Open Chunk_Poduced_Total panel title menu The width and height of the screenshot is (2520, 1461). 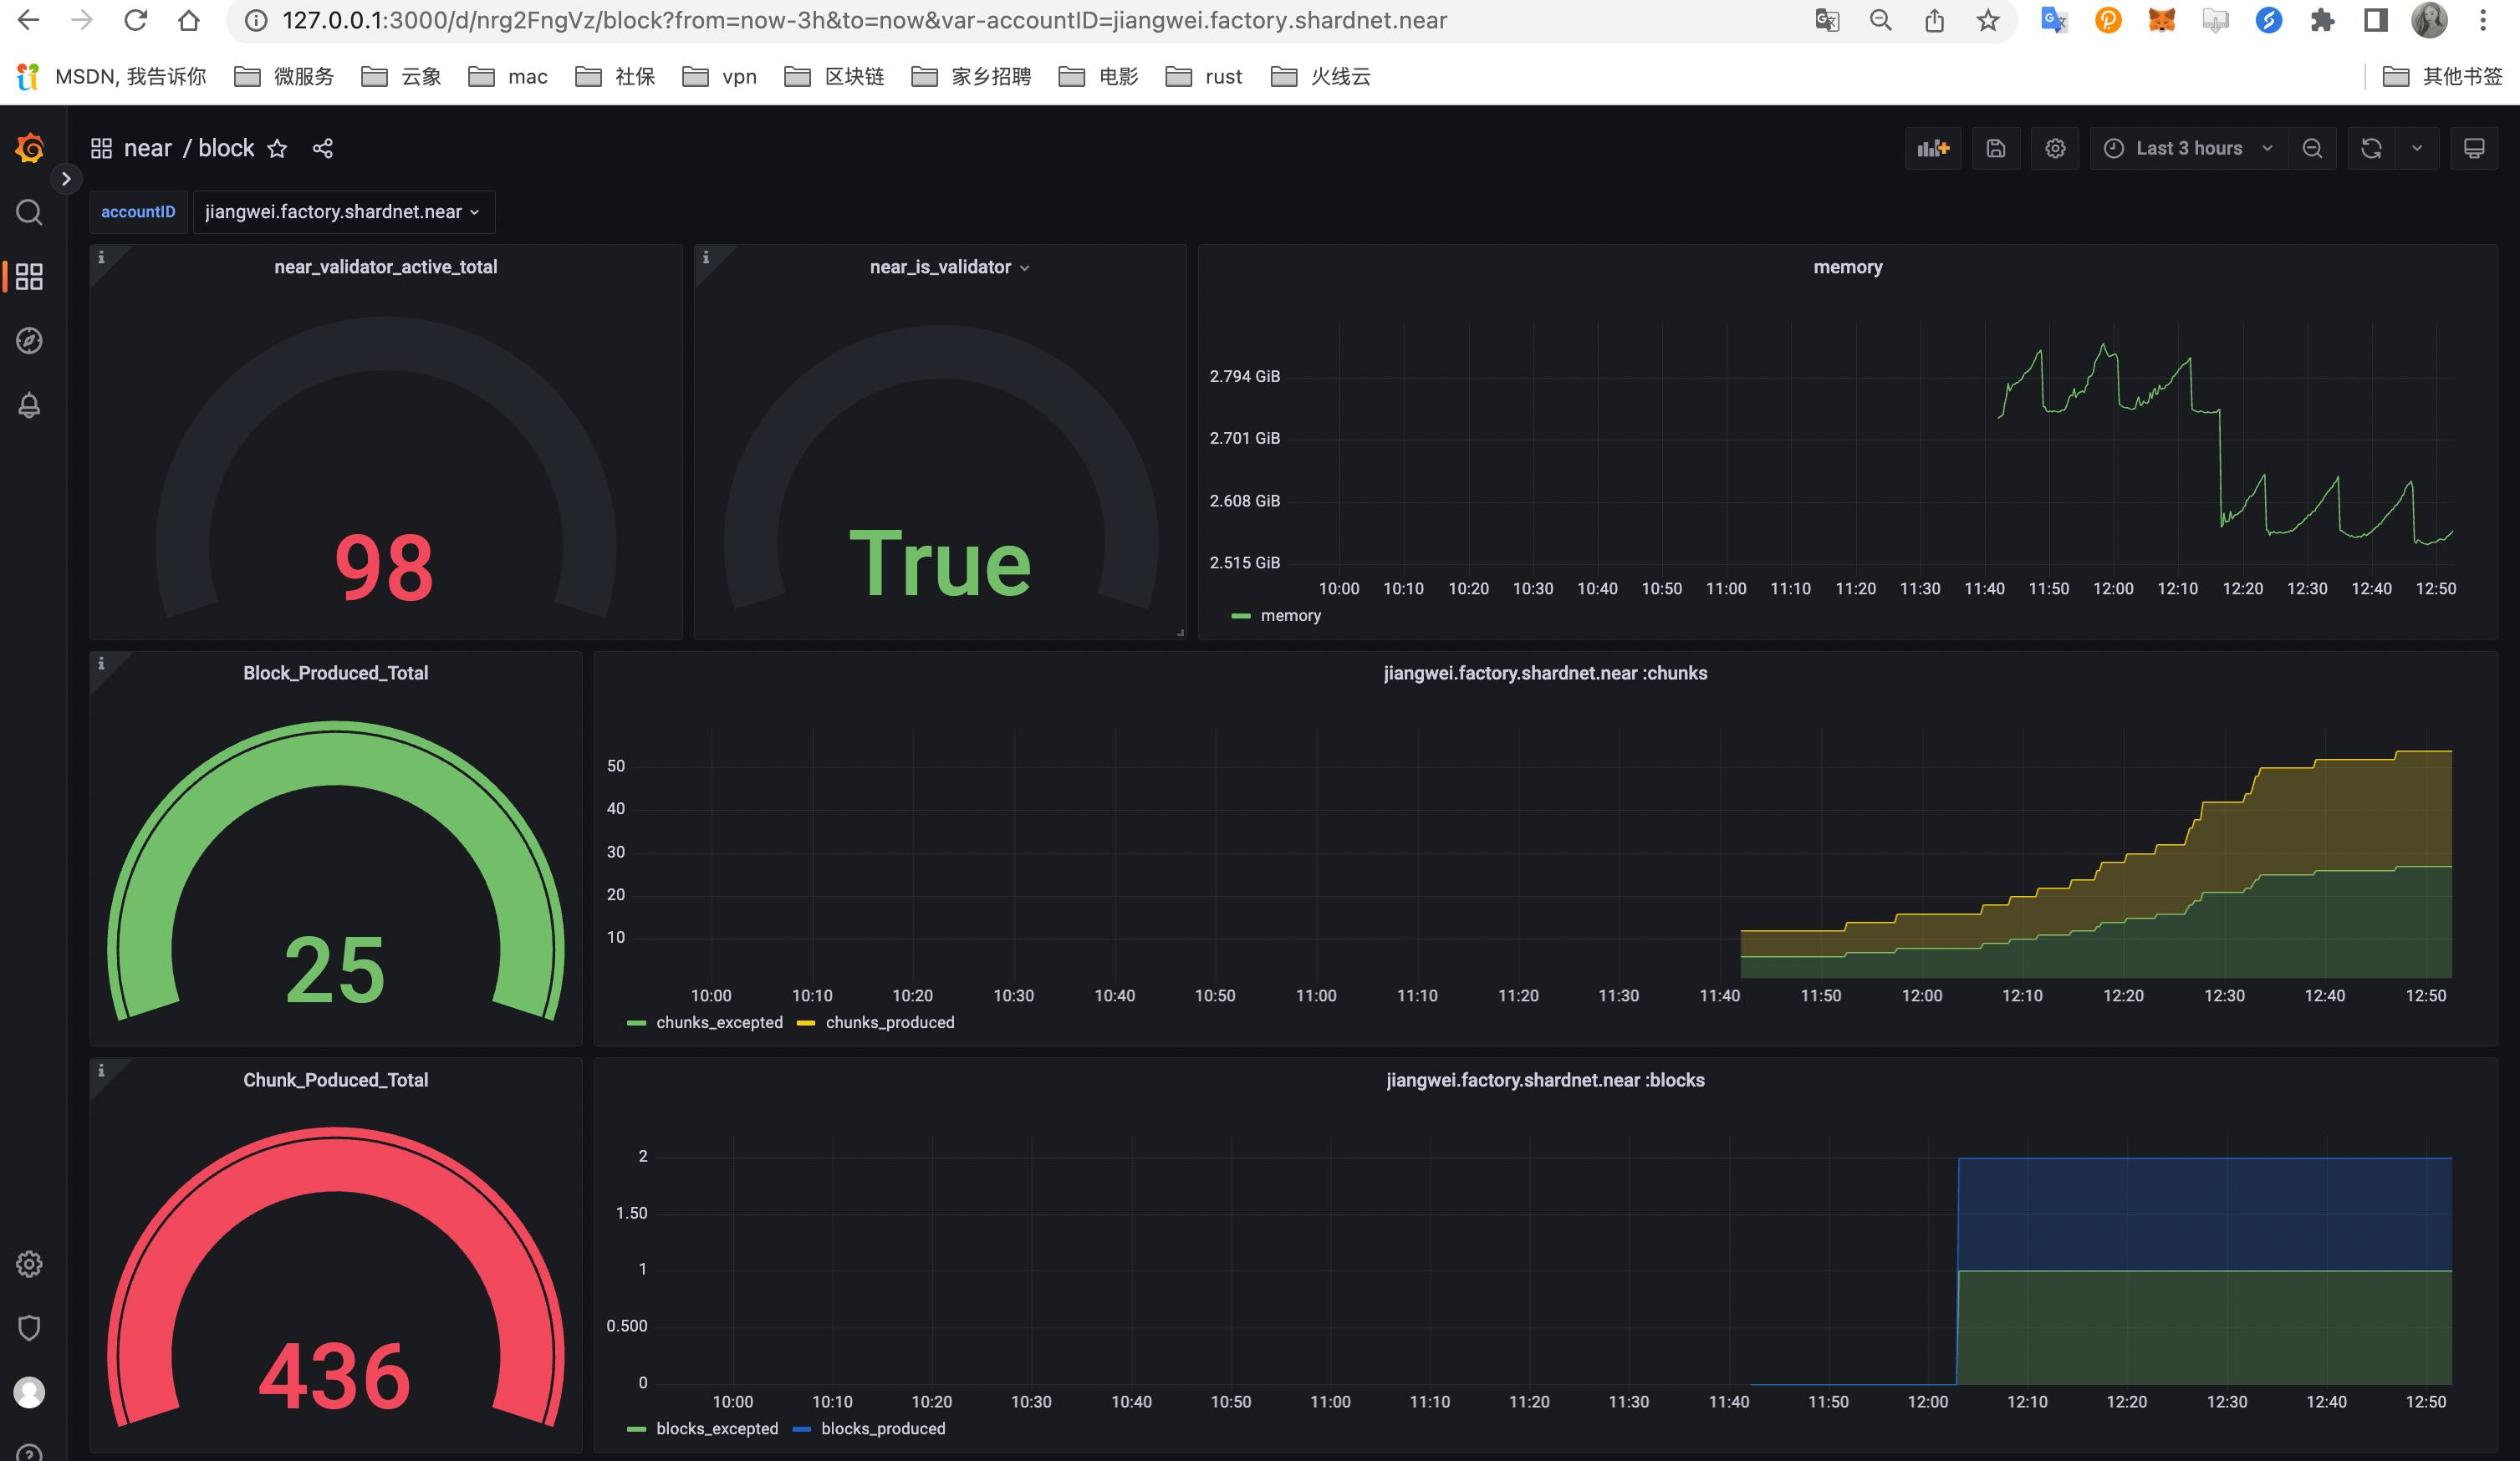(335, 1080)
